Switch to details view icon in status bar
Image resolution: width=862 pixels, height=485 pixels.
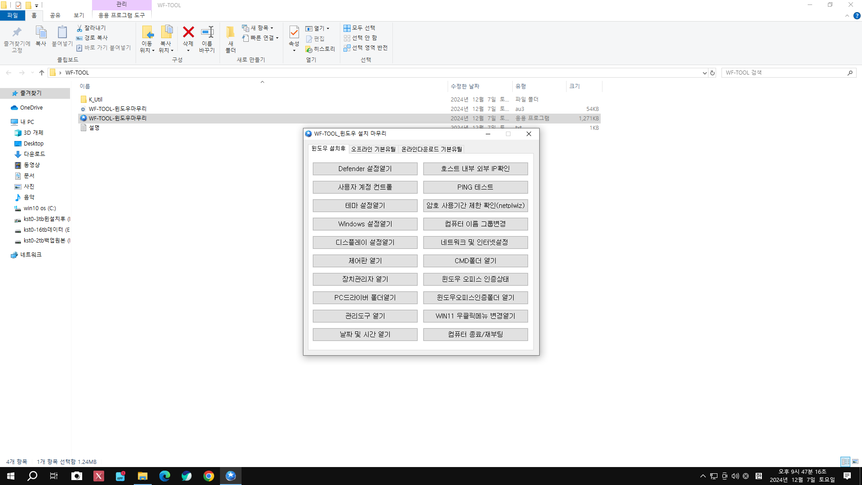[845, 462]
